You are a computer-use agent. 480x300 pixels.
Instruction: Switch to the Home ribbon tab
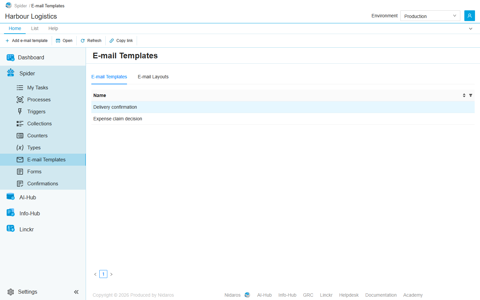click(x=15, y=28)
